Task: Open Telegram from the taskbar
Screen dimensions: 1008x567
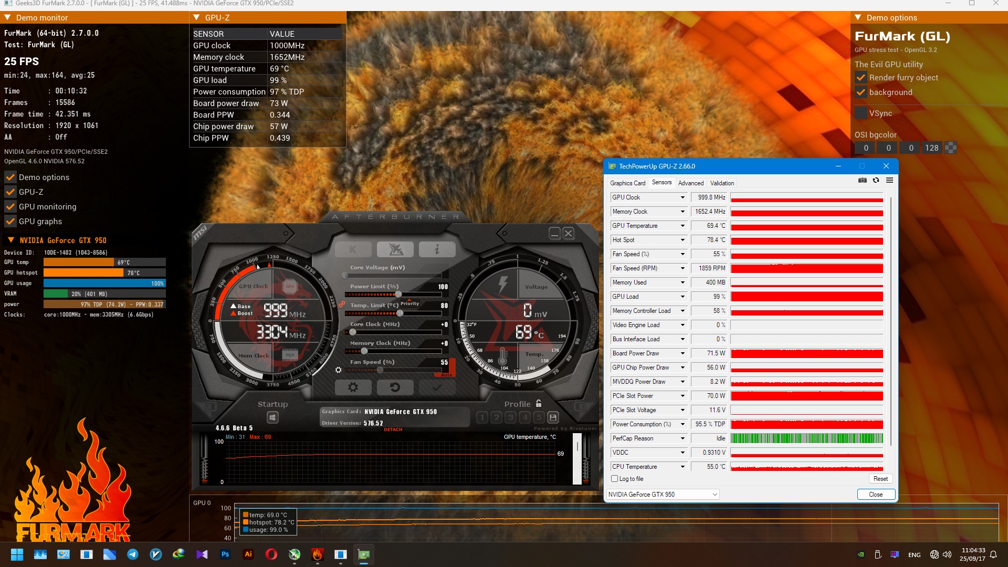Action: pos(133,554)
